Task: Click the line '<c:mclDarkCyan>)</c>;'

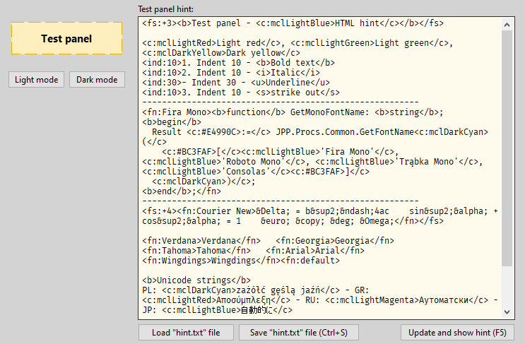Action: pos(203,182)
